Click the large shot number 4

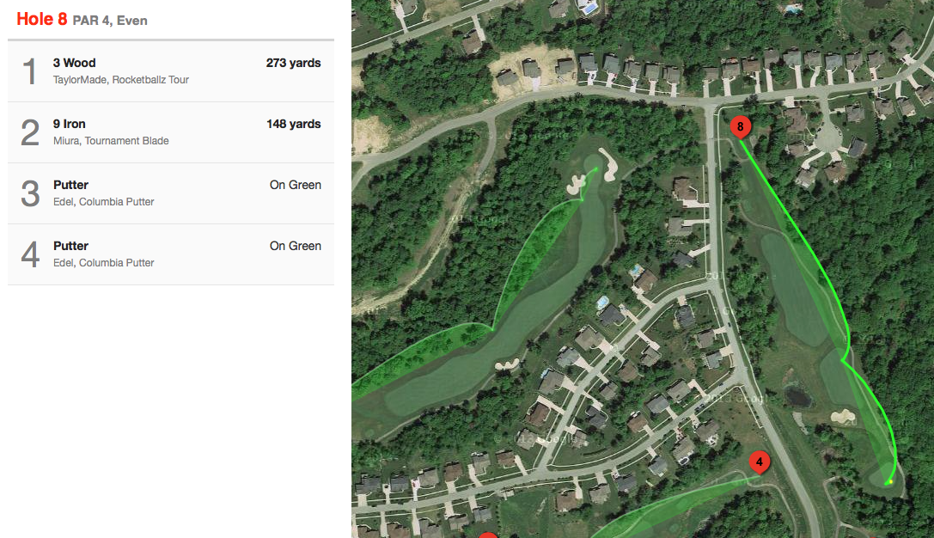coord(30,255)
